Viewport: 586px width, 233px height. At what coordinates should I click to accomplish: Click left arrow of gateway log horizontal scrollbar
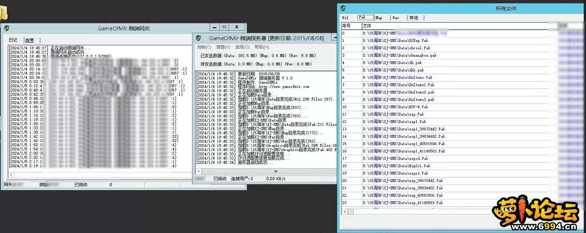click(x=11, y=175)
